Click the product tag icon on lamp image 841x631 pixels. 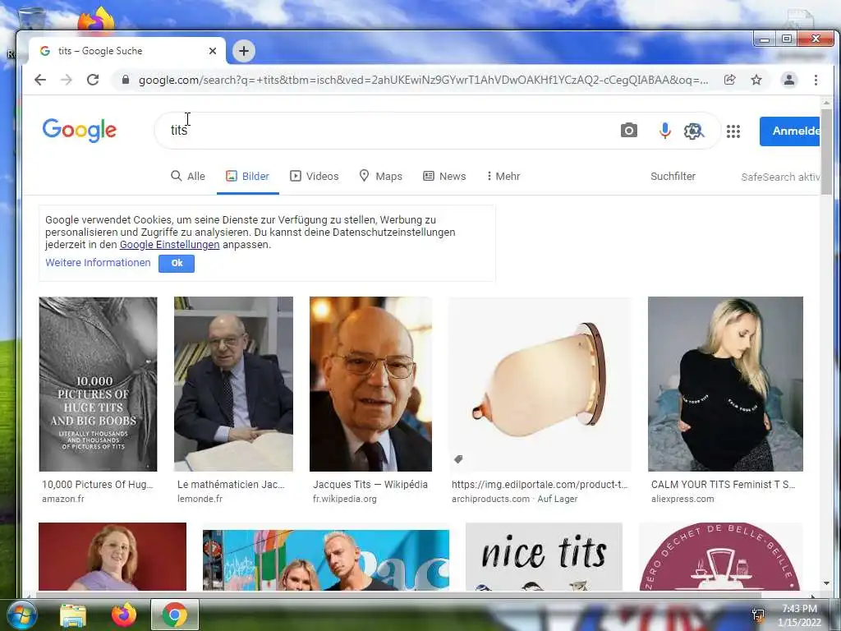pyautogui.click(x=458, y=459)
